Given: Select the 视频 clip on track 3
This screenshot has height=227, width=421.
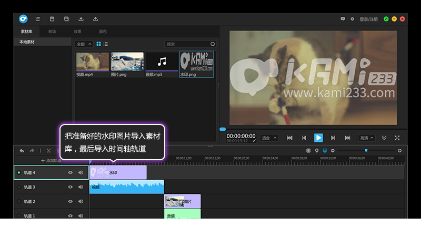Looking at the screenshot, I should tap(127, 187).
